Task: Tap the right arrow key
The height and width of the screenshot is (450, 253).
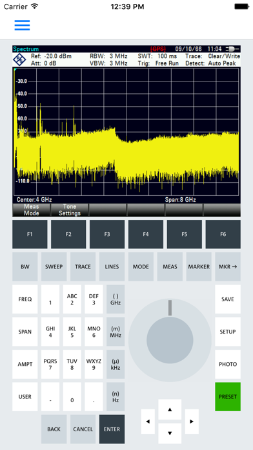Action: click(x=192, y=422)
